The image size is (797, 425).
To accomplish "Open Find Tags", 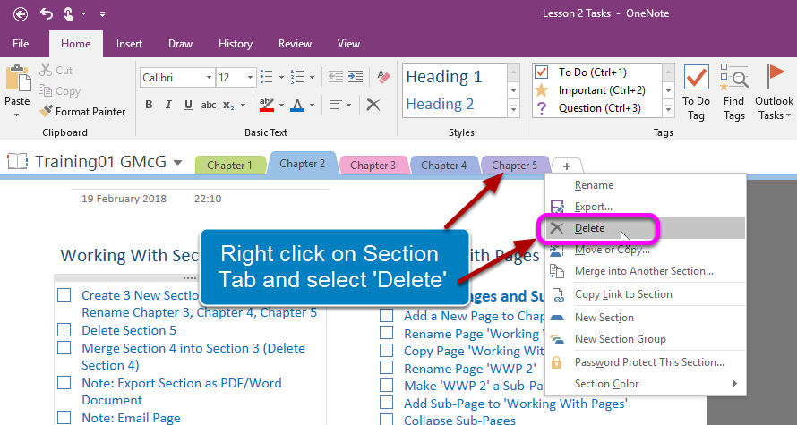I will [x=734, y=92].
